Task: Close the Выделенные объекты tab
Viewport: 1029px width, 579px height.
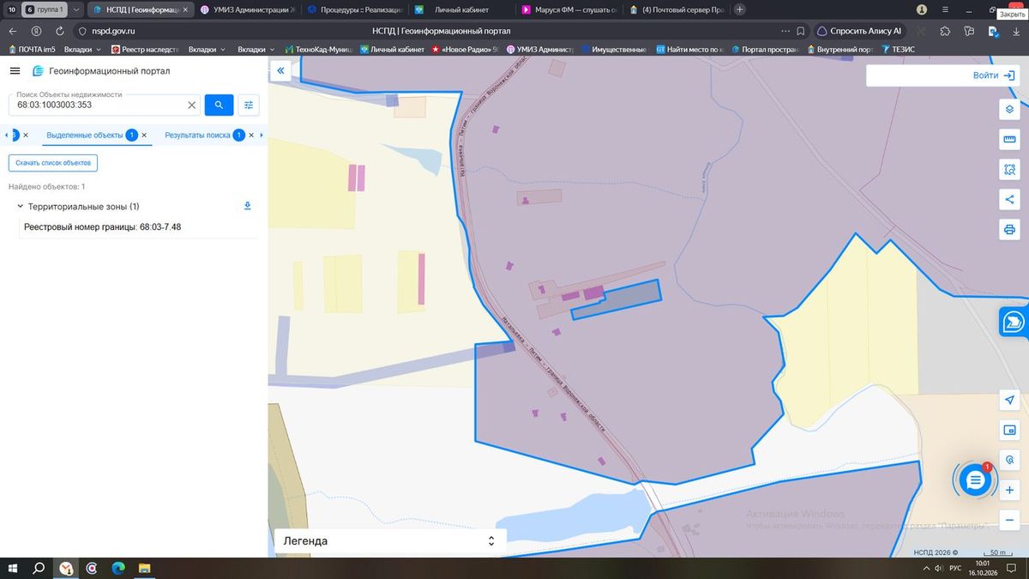Action: tap(144, 136)
